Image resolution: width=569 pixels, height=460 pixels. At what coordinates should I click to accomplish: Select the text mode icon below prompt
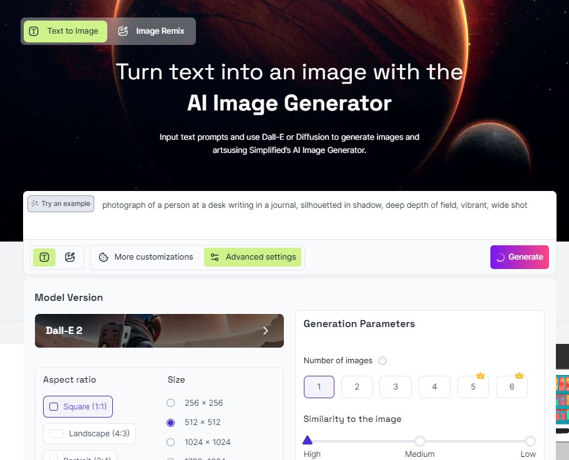click(44, 257)
